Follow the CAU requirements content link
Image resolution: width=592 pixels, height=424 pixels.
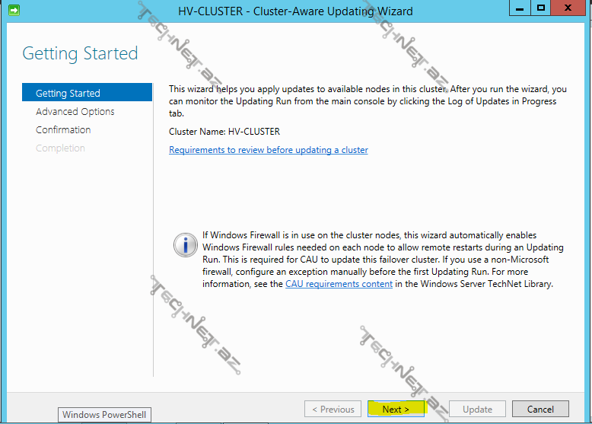[339, 284]
